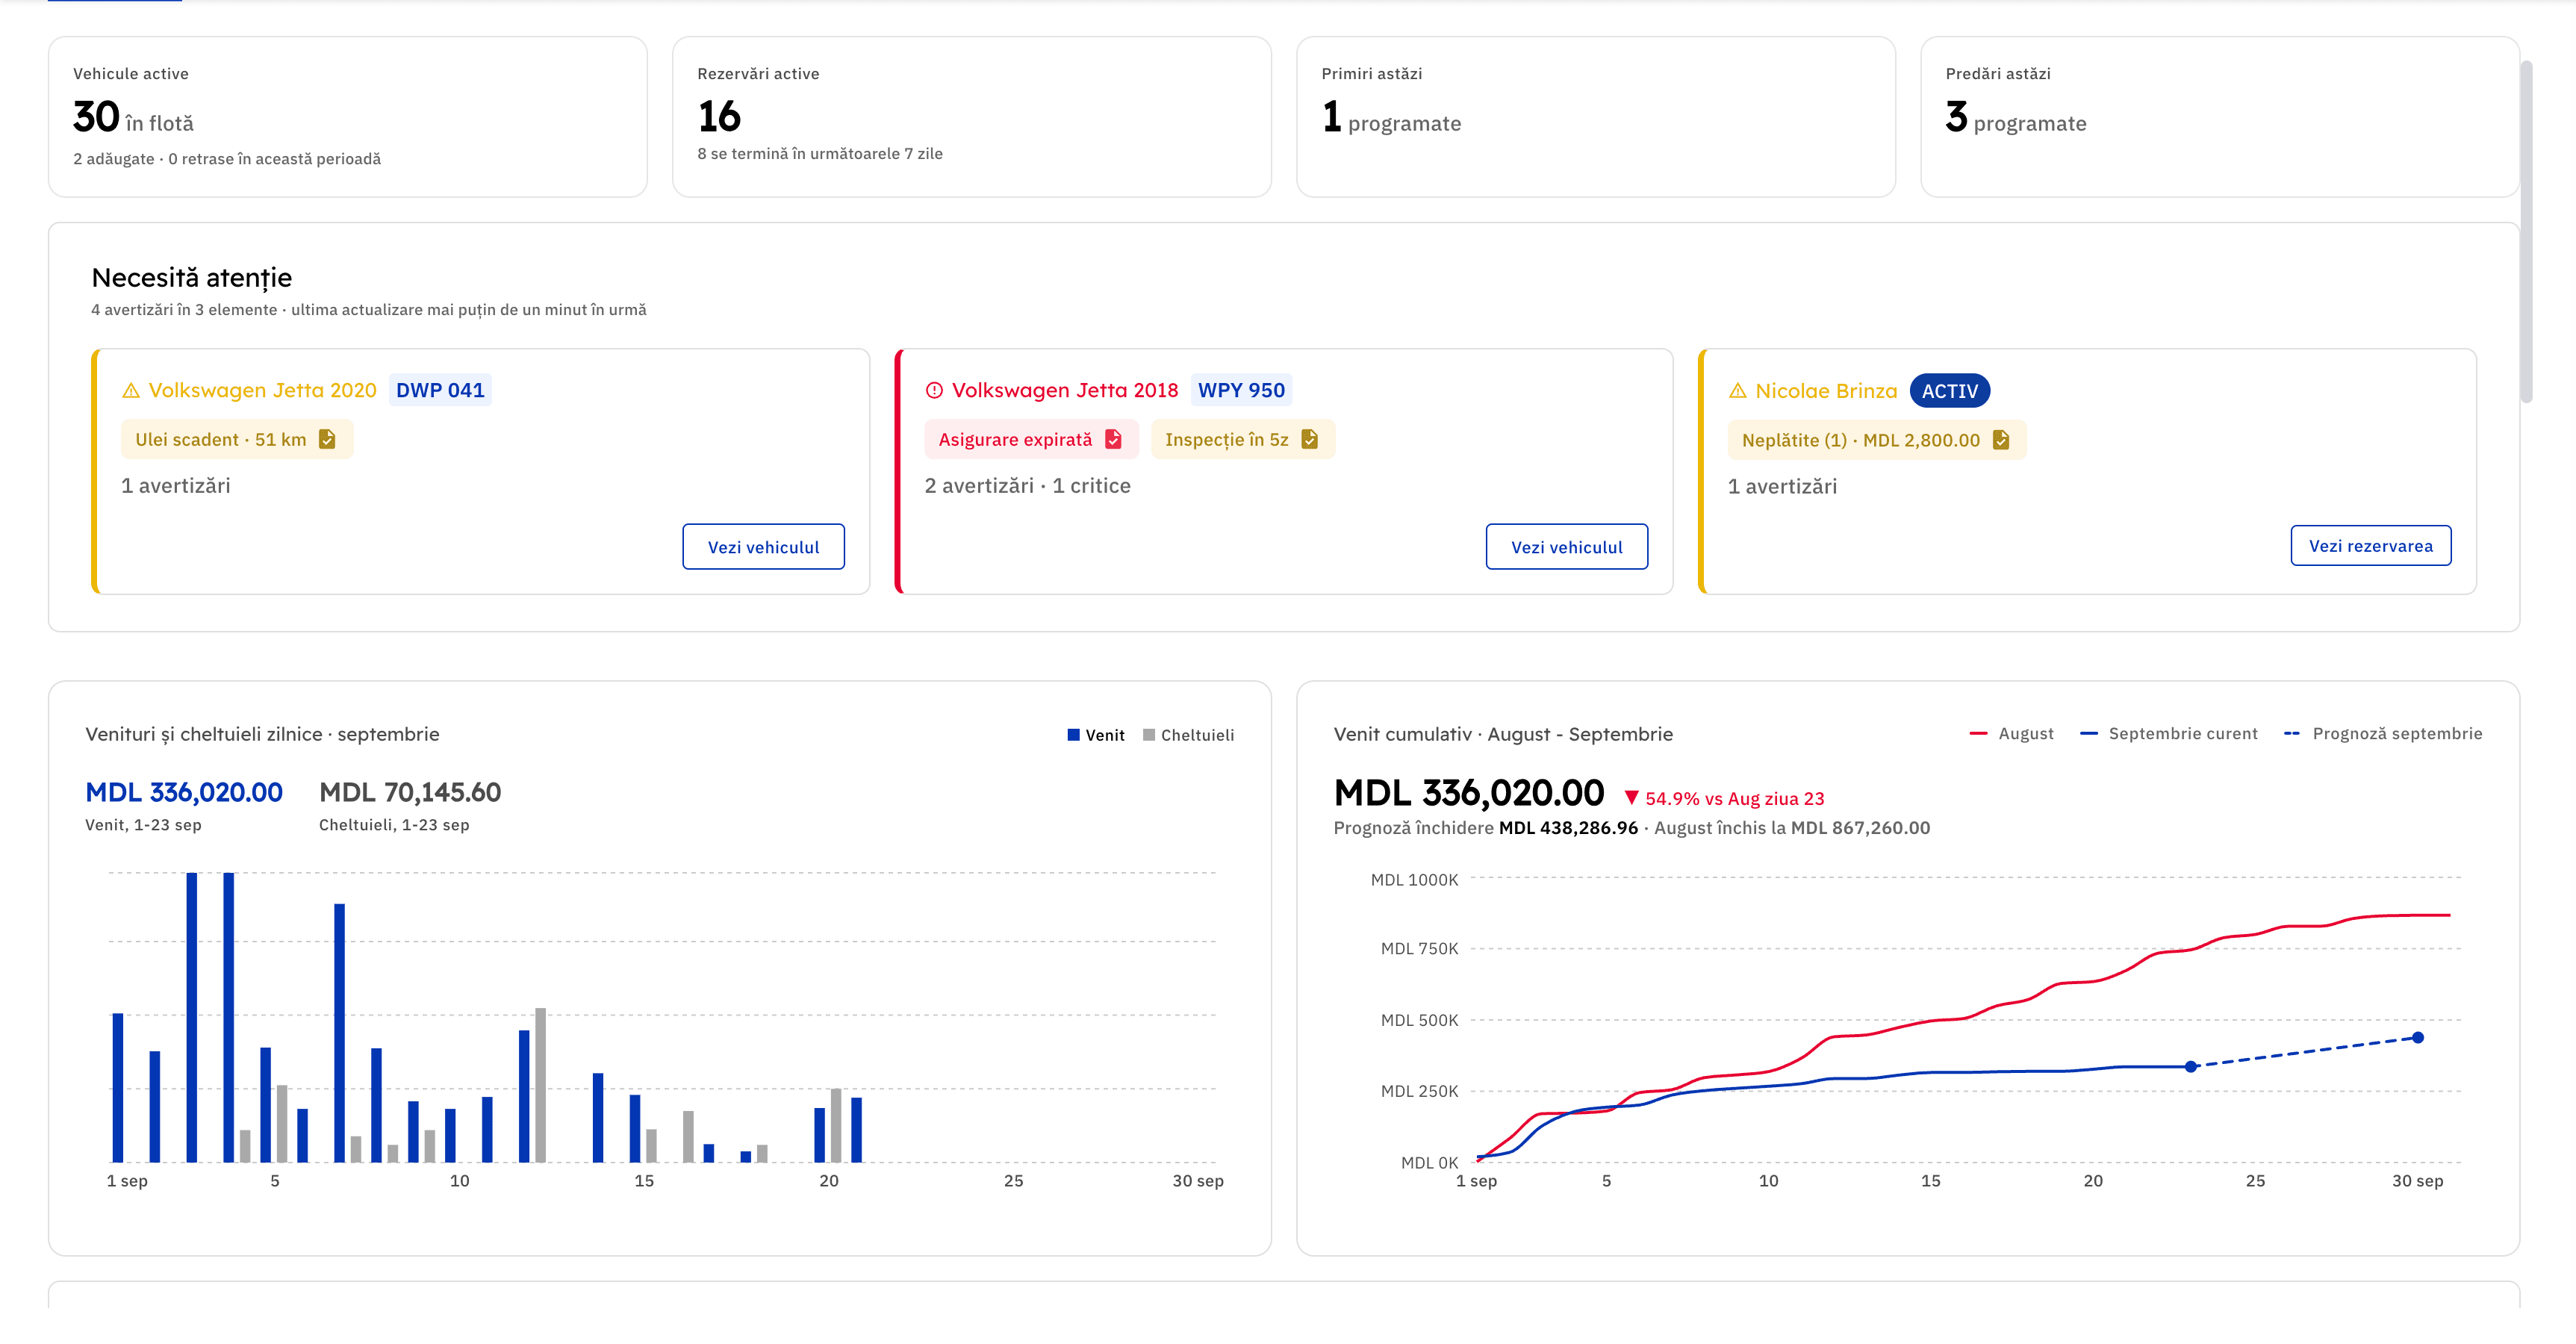
Task: Open the Primiri astăzi summary card
Action: [1596, 117]
